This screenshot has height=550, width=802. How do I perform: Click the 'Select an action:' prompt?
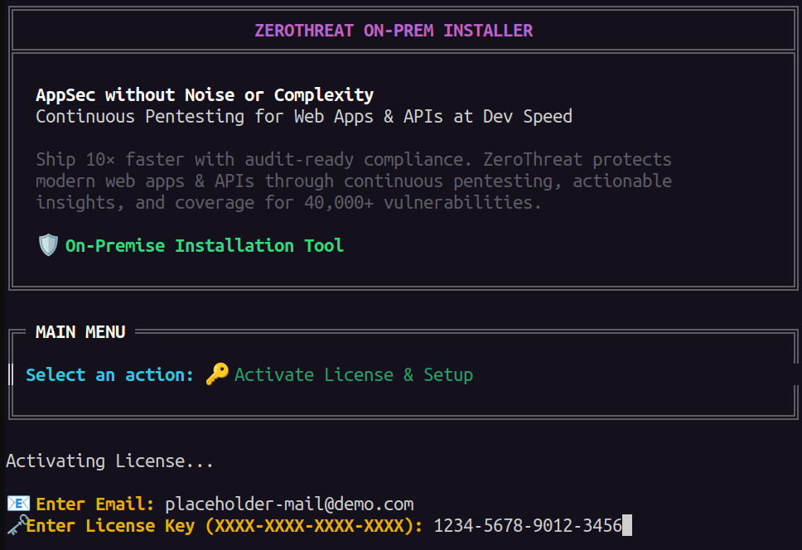pyautogui.click(x=109, y=375)
